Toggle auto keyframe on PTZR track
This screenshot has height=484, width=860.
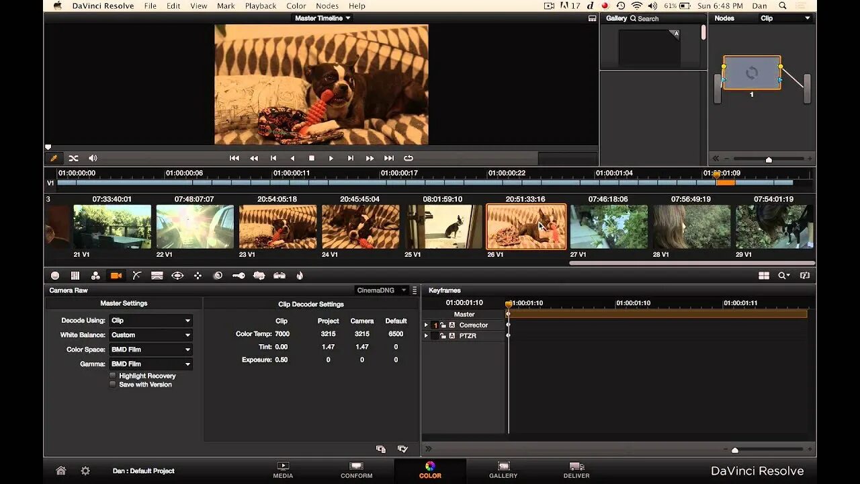[x=452, y=335]
